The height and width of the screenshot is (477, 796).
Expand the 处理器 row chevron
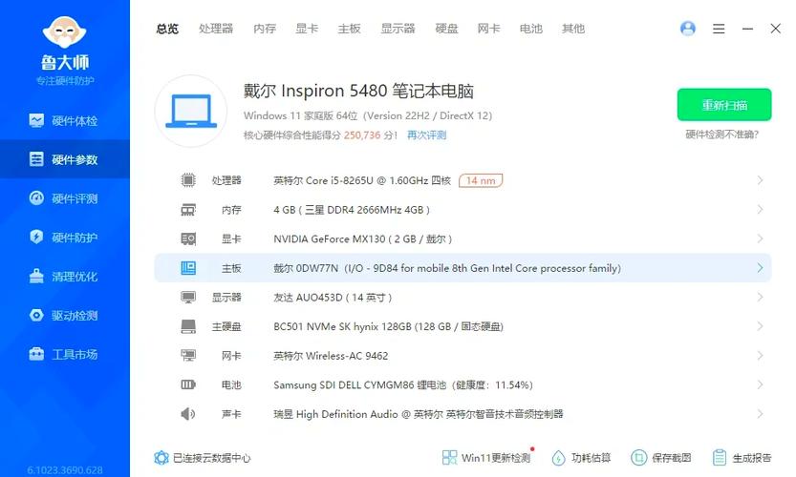760,180
